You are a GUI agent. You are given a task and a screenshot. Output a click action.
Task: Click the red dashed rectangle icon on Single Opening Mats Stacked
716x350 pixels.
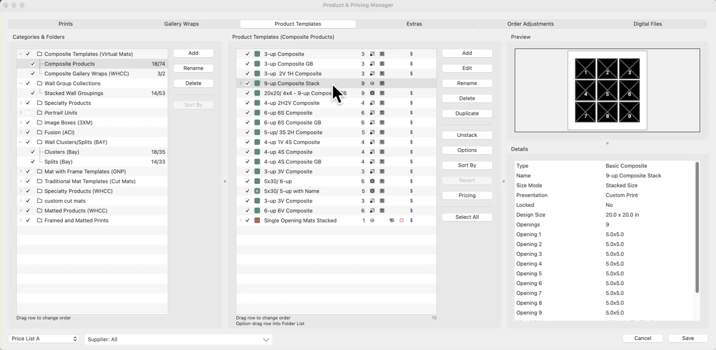(401, 220)
